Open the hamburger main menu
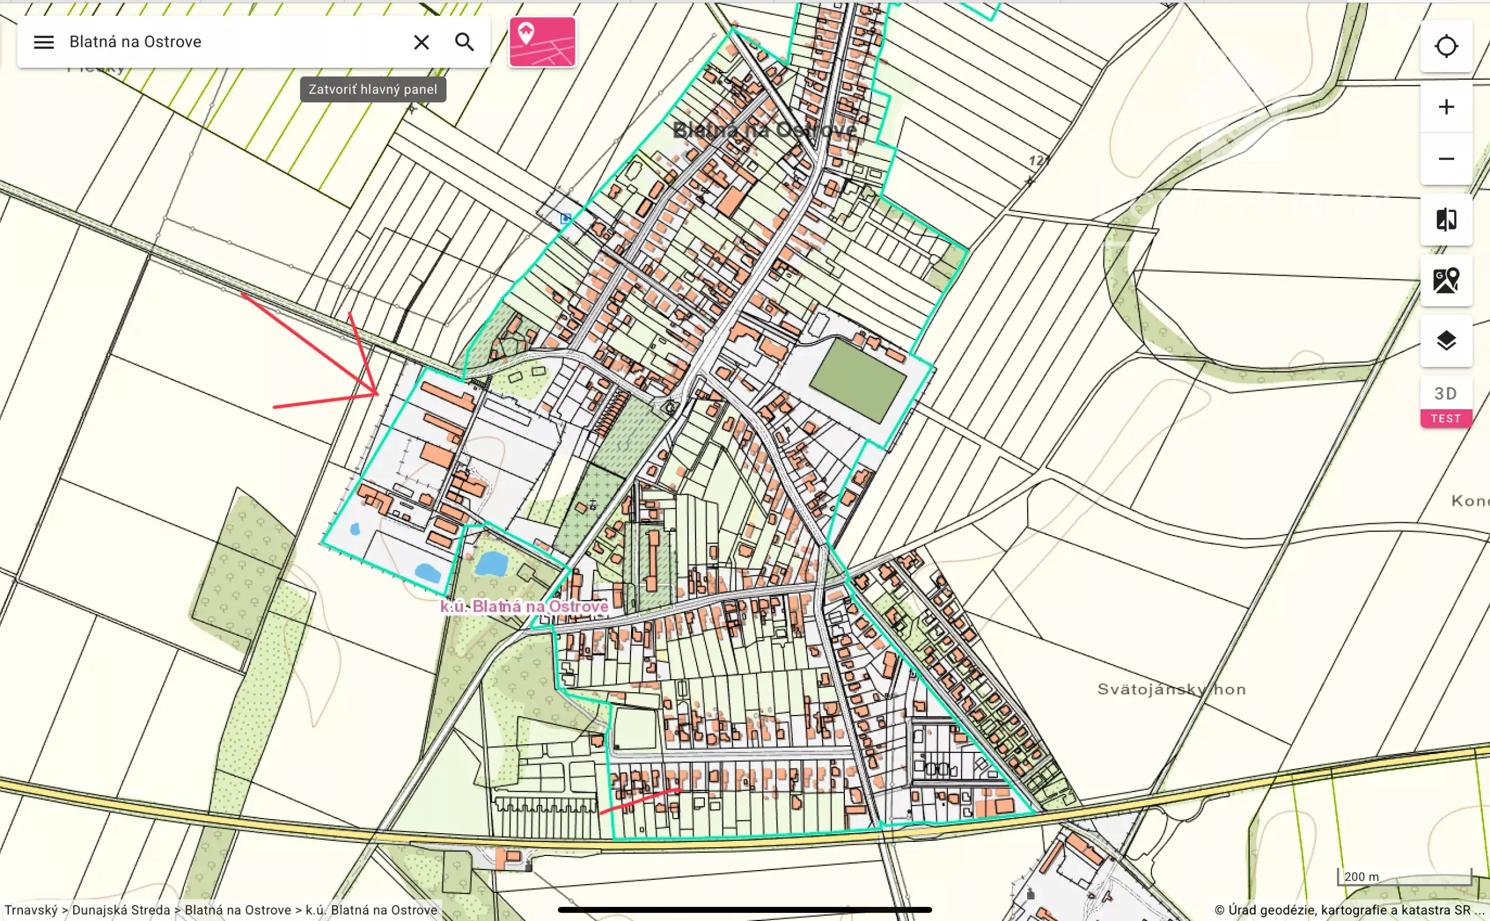This screenshot has height=921, width=1490. pyautogui.click(x=44, y=42)
